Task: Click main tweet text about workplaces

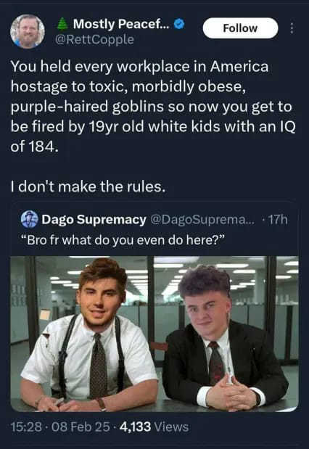Action: pos(153,107)
